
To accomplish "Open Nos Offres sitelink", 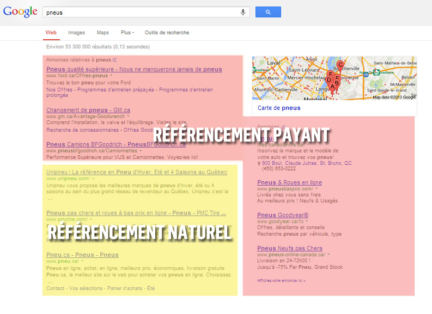I will [59, 90].
